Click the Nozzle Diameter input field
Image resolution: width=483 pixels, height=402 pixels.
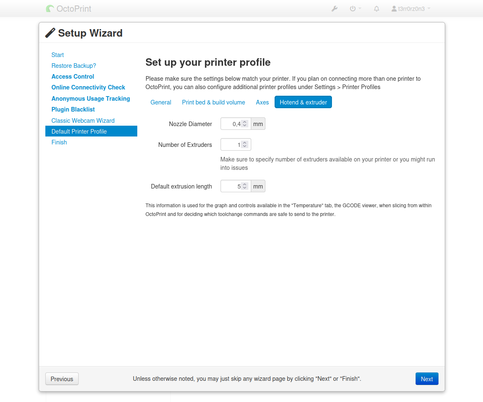pyautogui.click(x=231, y=124)
